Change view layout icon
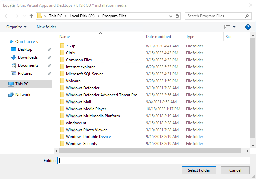Screen dimensions: 256x179 (x=227, y=27)
